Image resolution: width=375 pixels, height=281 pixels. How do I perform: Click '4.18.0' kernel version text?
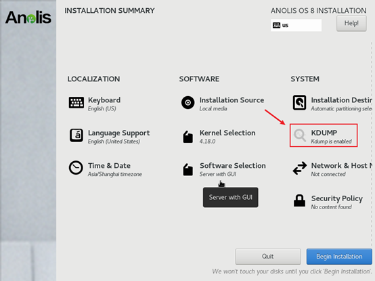pos(207,142)
